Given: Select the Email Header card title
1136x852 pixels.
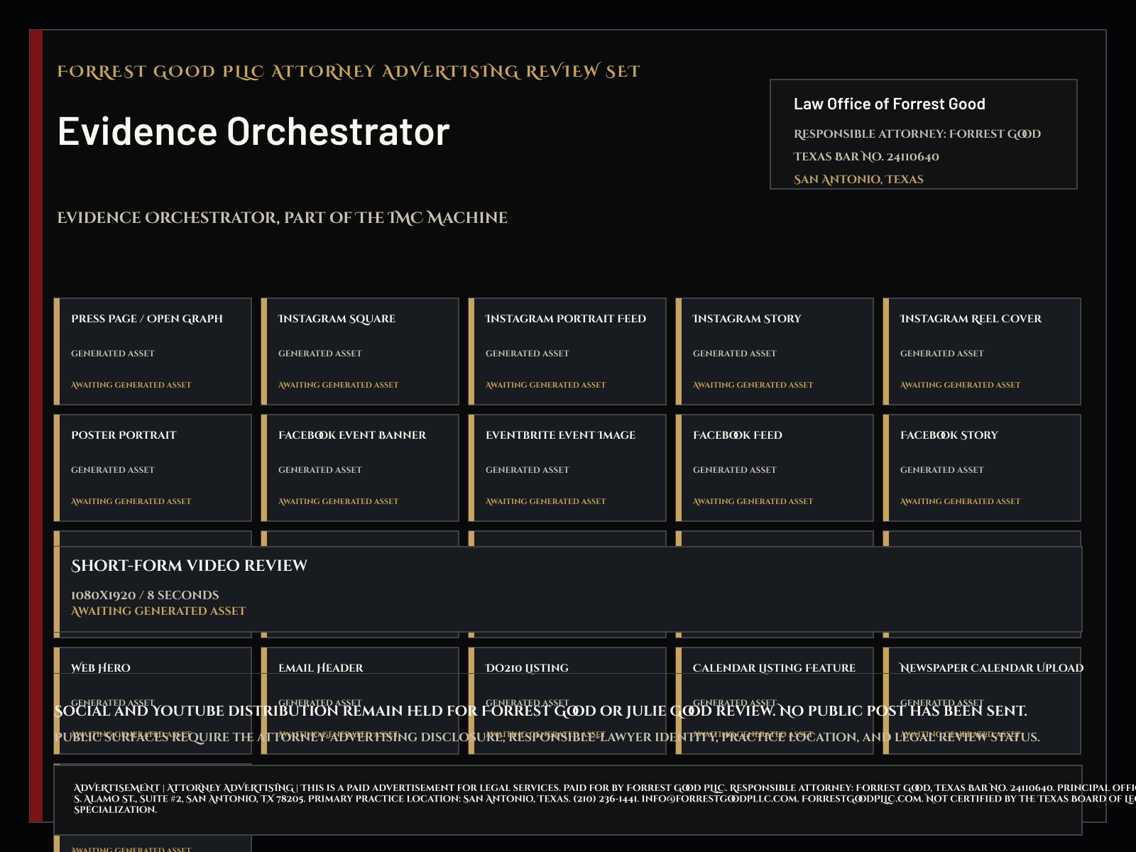Looking at the screenshot, I should (x=320, y=668).
